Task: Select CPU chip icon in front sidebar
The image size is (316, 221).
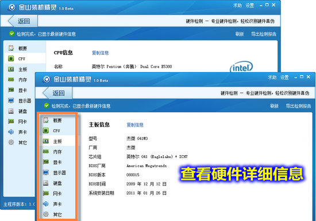Action: click(x=46, y=131)
